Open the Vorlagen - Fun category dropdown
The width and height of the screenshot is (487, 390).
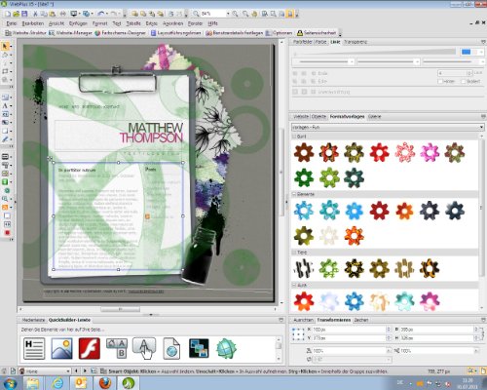click(482, 127)
